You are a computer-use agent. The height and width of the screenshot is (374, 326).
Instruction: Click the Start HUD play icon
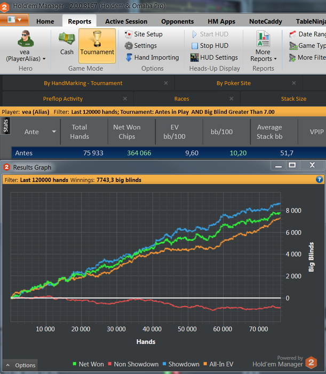tap(194, 34)
